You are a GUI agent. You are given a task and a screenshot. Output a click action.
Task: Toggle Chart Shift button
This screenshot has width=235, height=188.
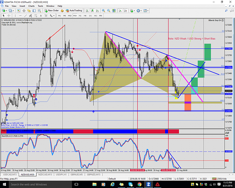126,11
